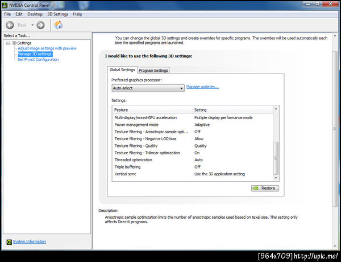
Task: Click the main panel scrollbar thumb
Action: tap(335, 129)
